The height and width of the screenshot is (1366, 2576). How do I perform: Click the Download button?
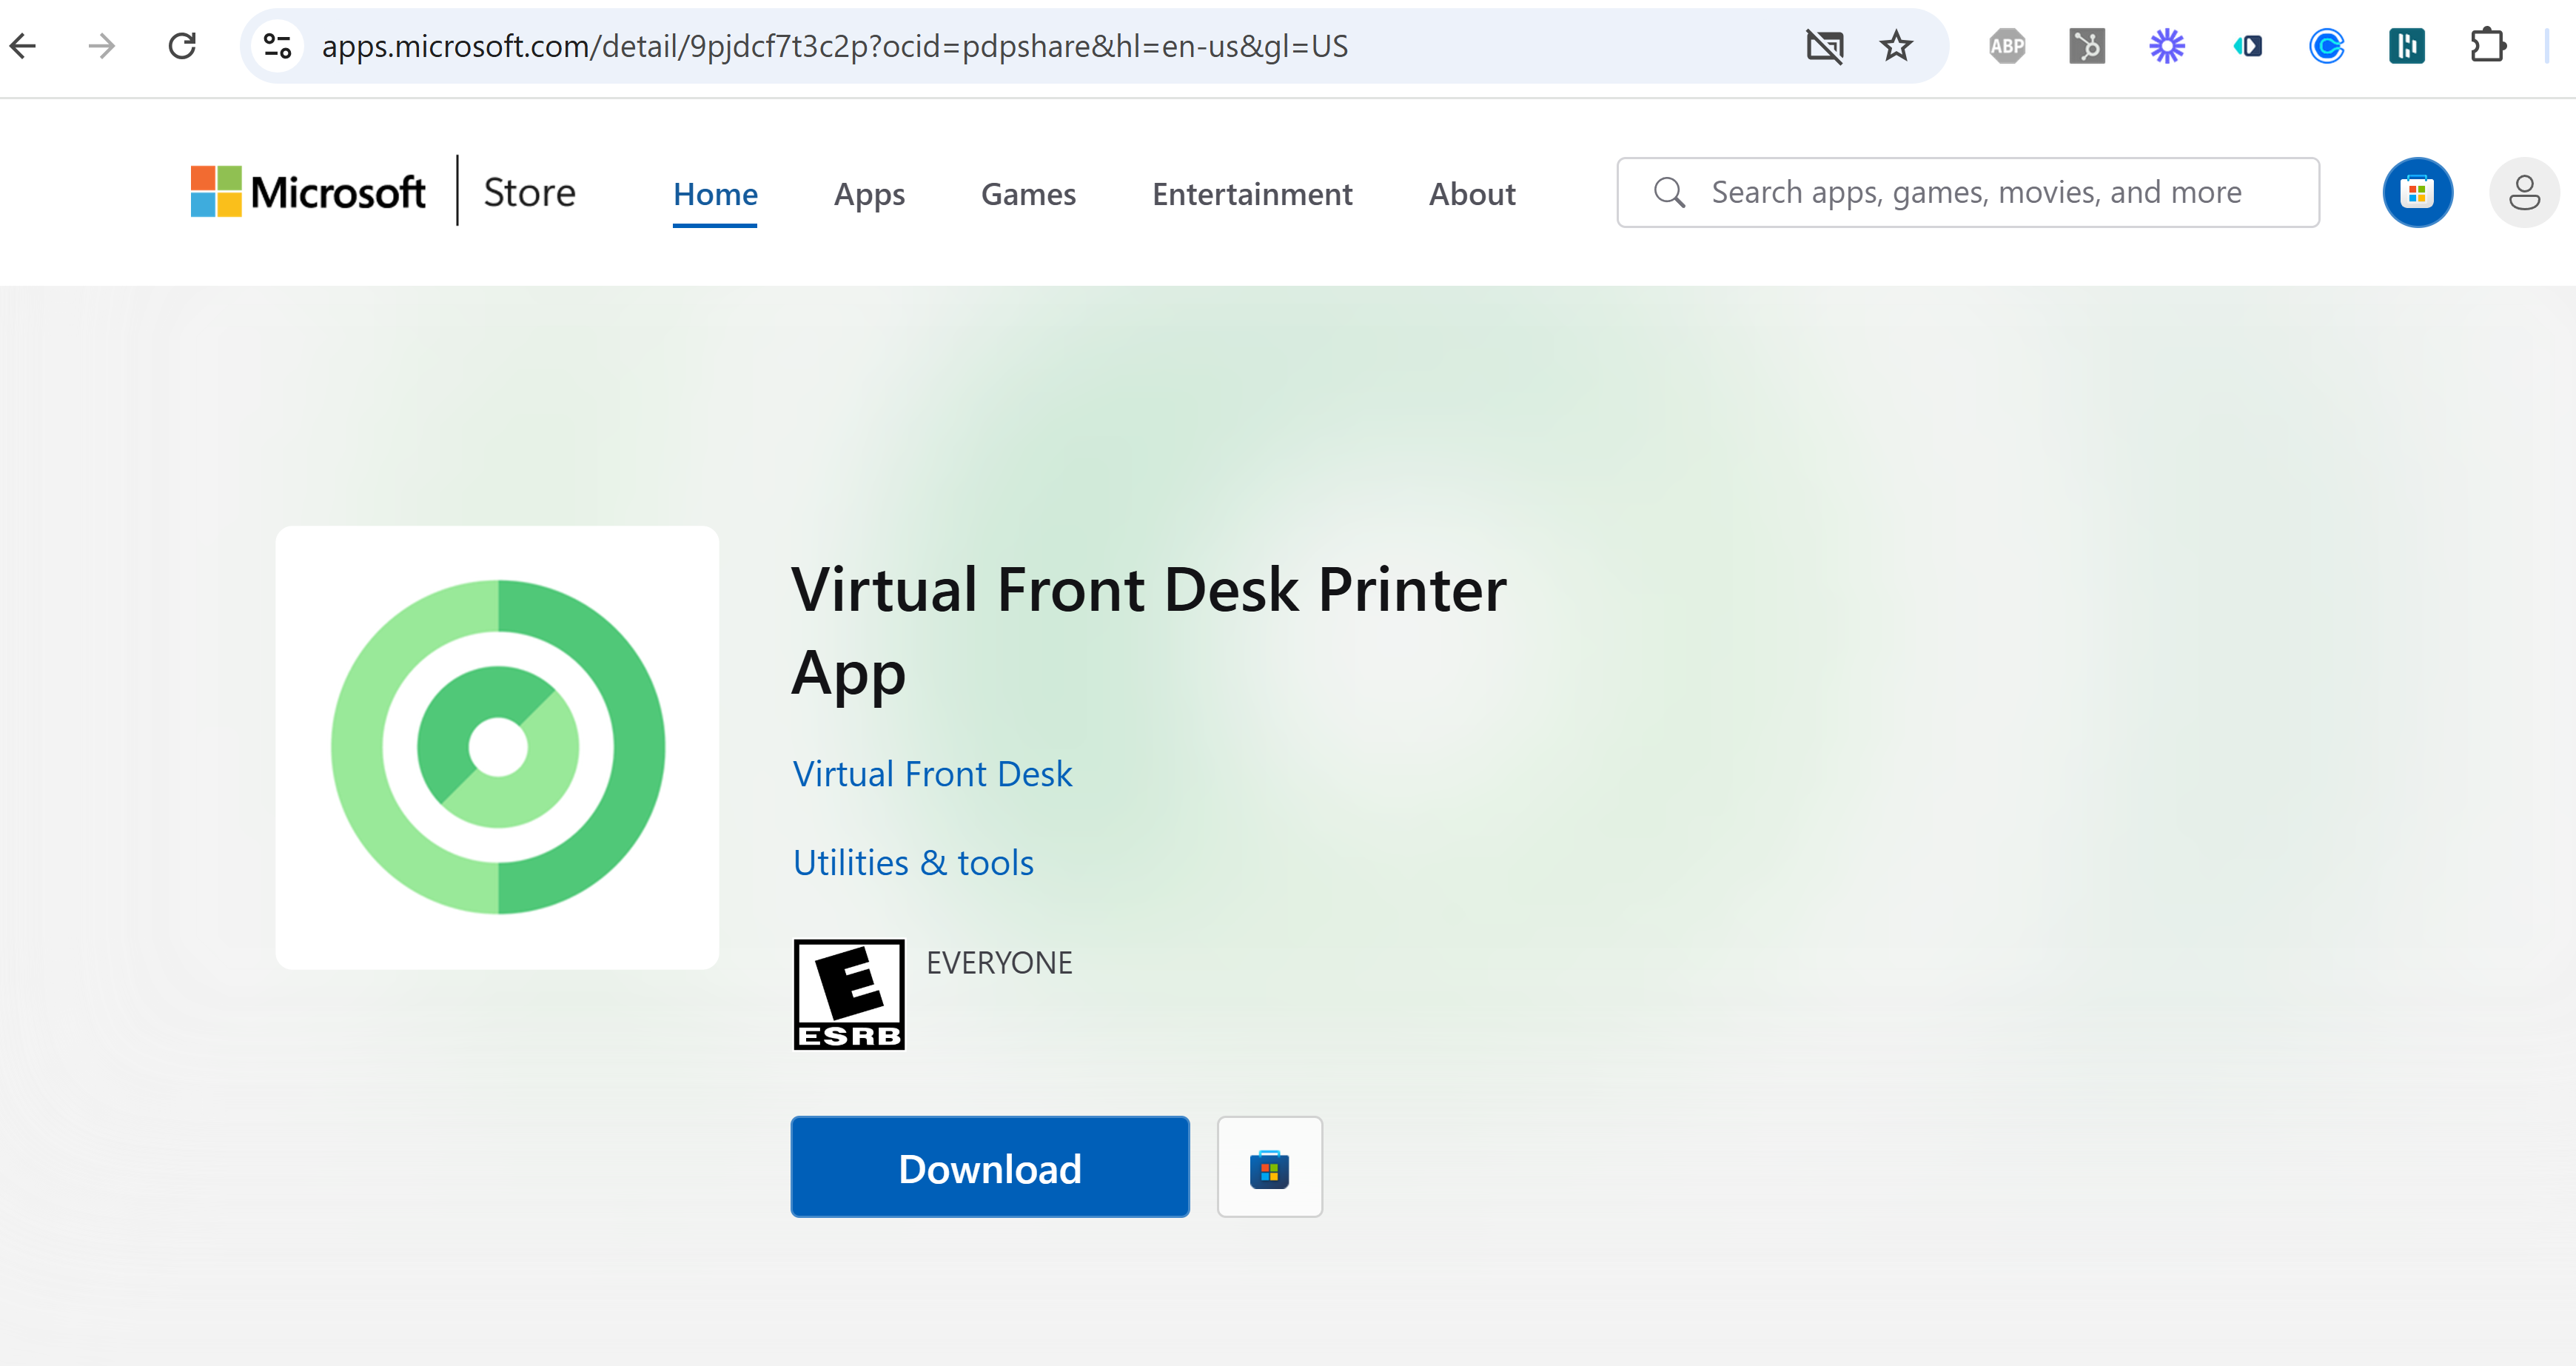pyautogui.click(x=990, y=1167)
